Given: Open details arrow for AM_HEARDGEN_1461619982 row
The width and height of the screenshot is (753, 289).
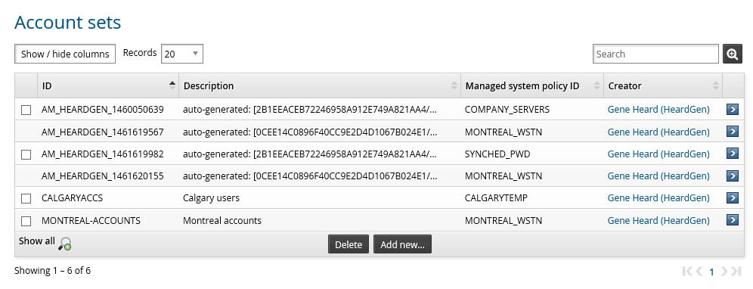Looking at the screenshot, I should 733,154.
